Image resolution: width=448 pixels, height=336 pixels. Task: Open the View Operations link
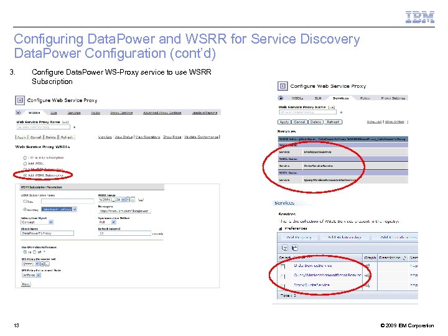147,137
